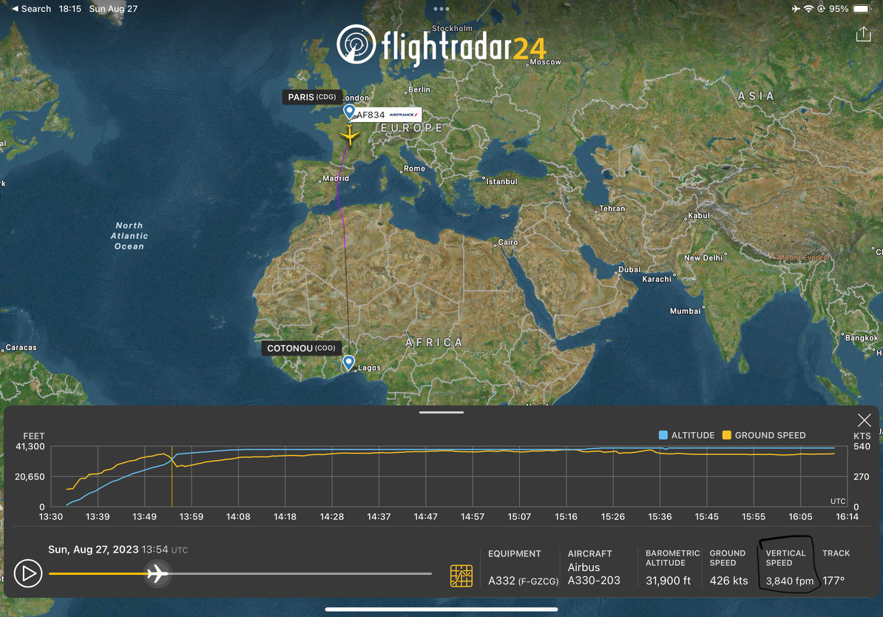
Task: Tap the share icon in top-right corner
Action: tap(863, 34)
